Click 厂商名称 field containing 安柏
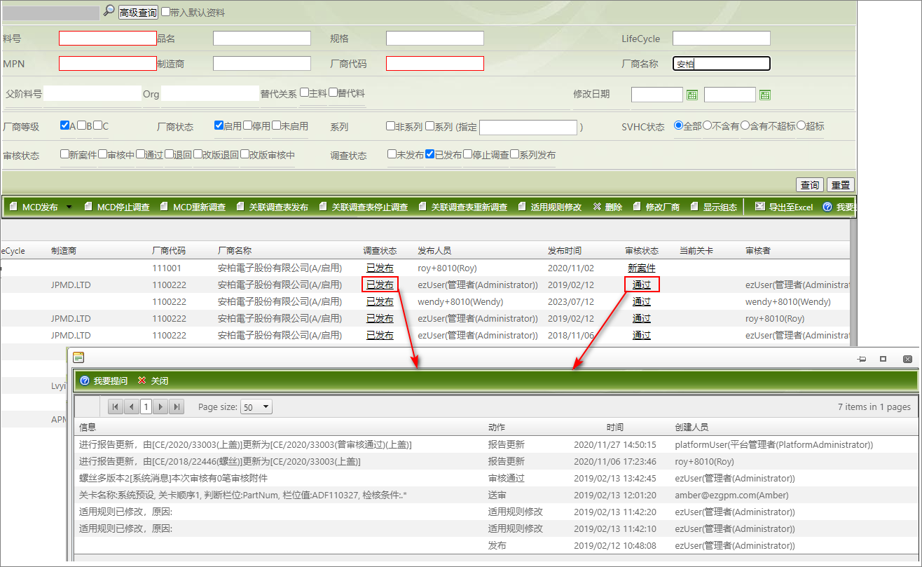The image size is (922, 567). pos(722,64)
